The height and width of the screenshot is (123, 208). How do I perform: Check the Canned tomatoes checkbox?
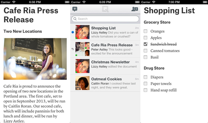point(146,51)
